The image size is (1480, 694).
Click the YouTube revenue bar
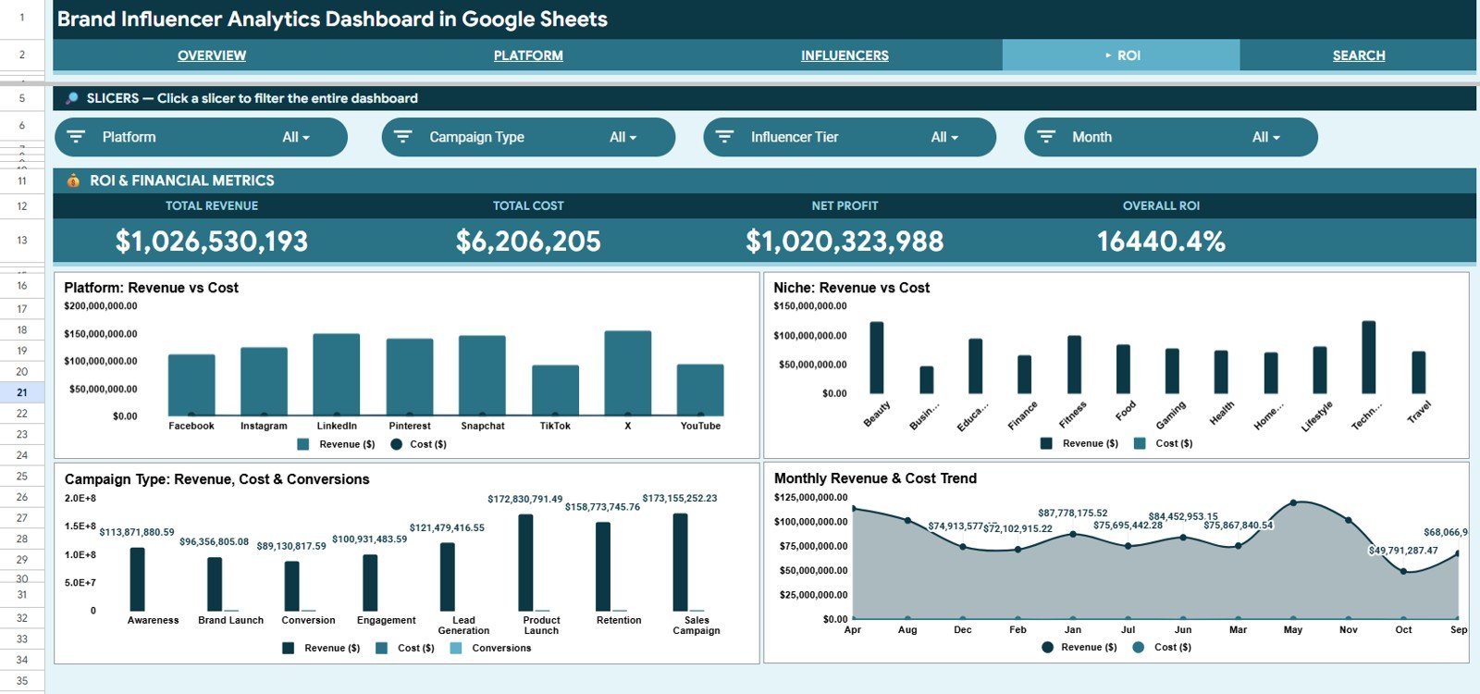pos(700,390)
